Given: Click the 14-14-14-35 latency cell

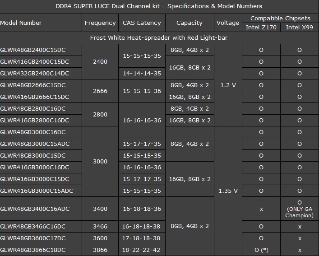Looking at the screenshot, I should pos(142,74).
